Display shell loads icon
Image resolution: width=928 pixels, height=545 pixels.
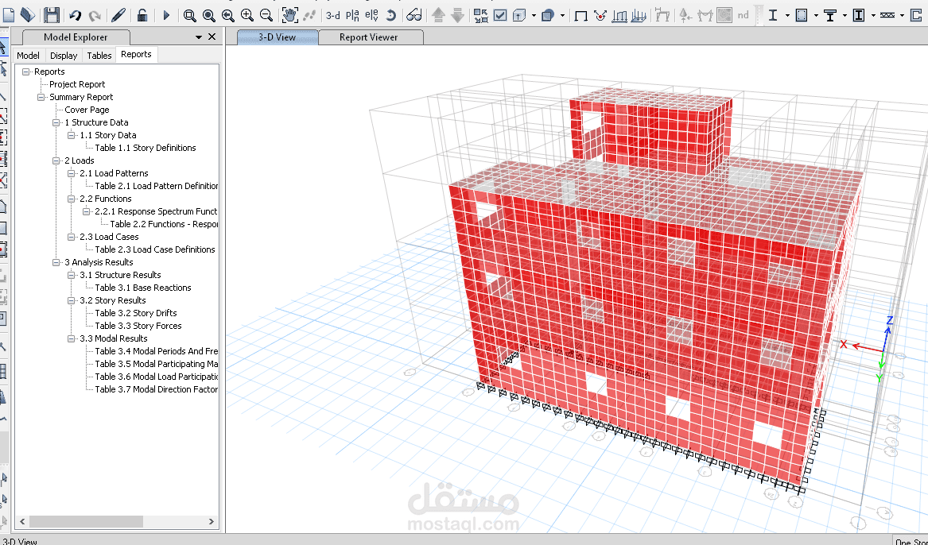point(639,15)
